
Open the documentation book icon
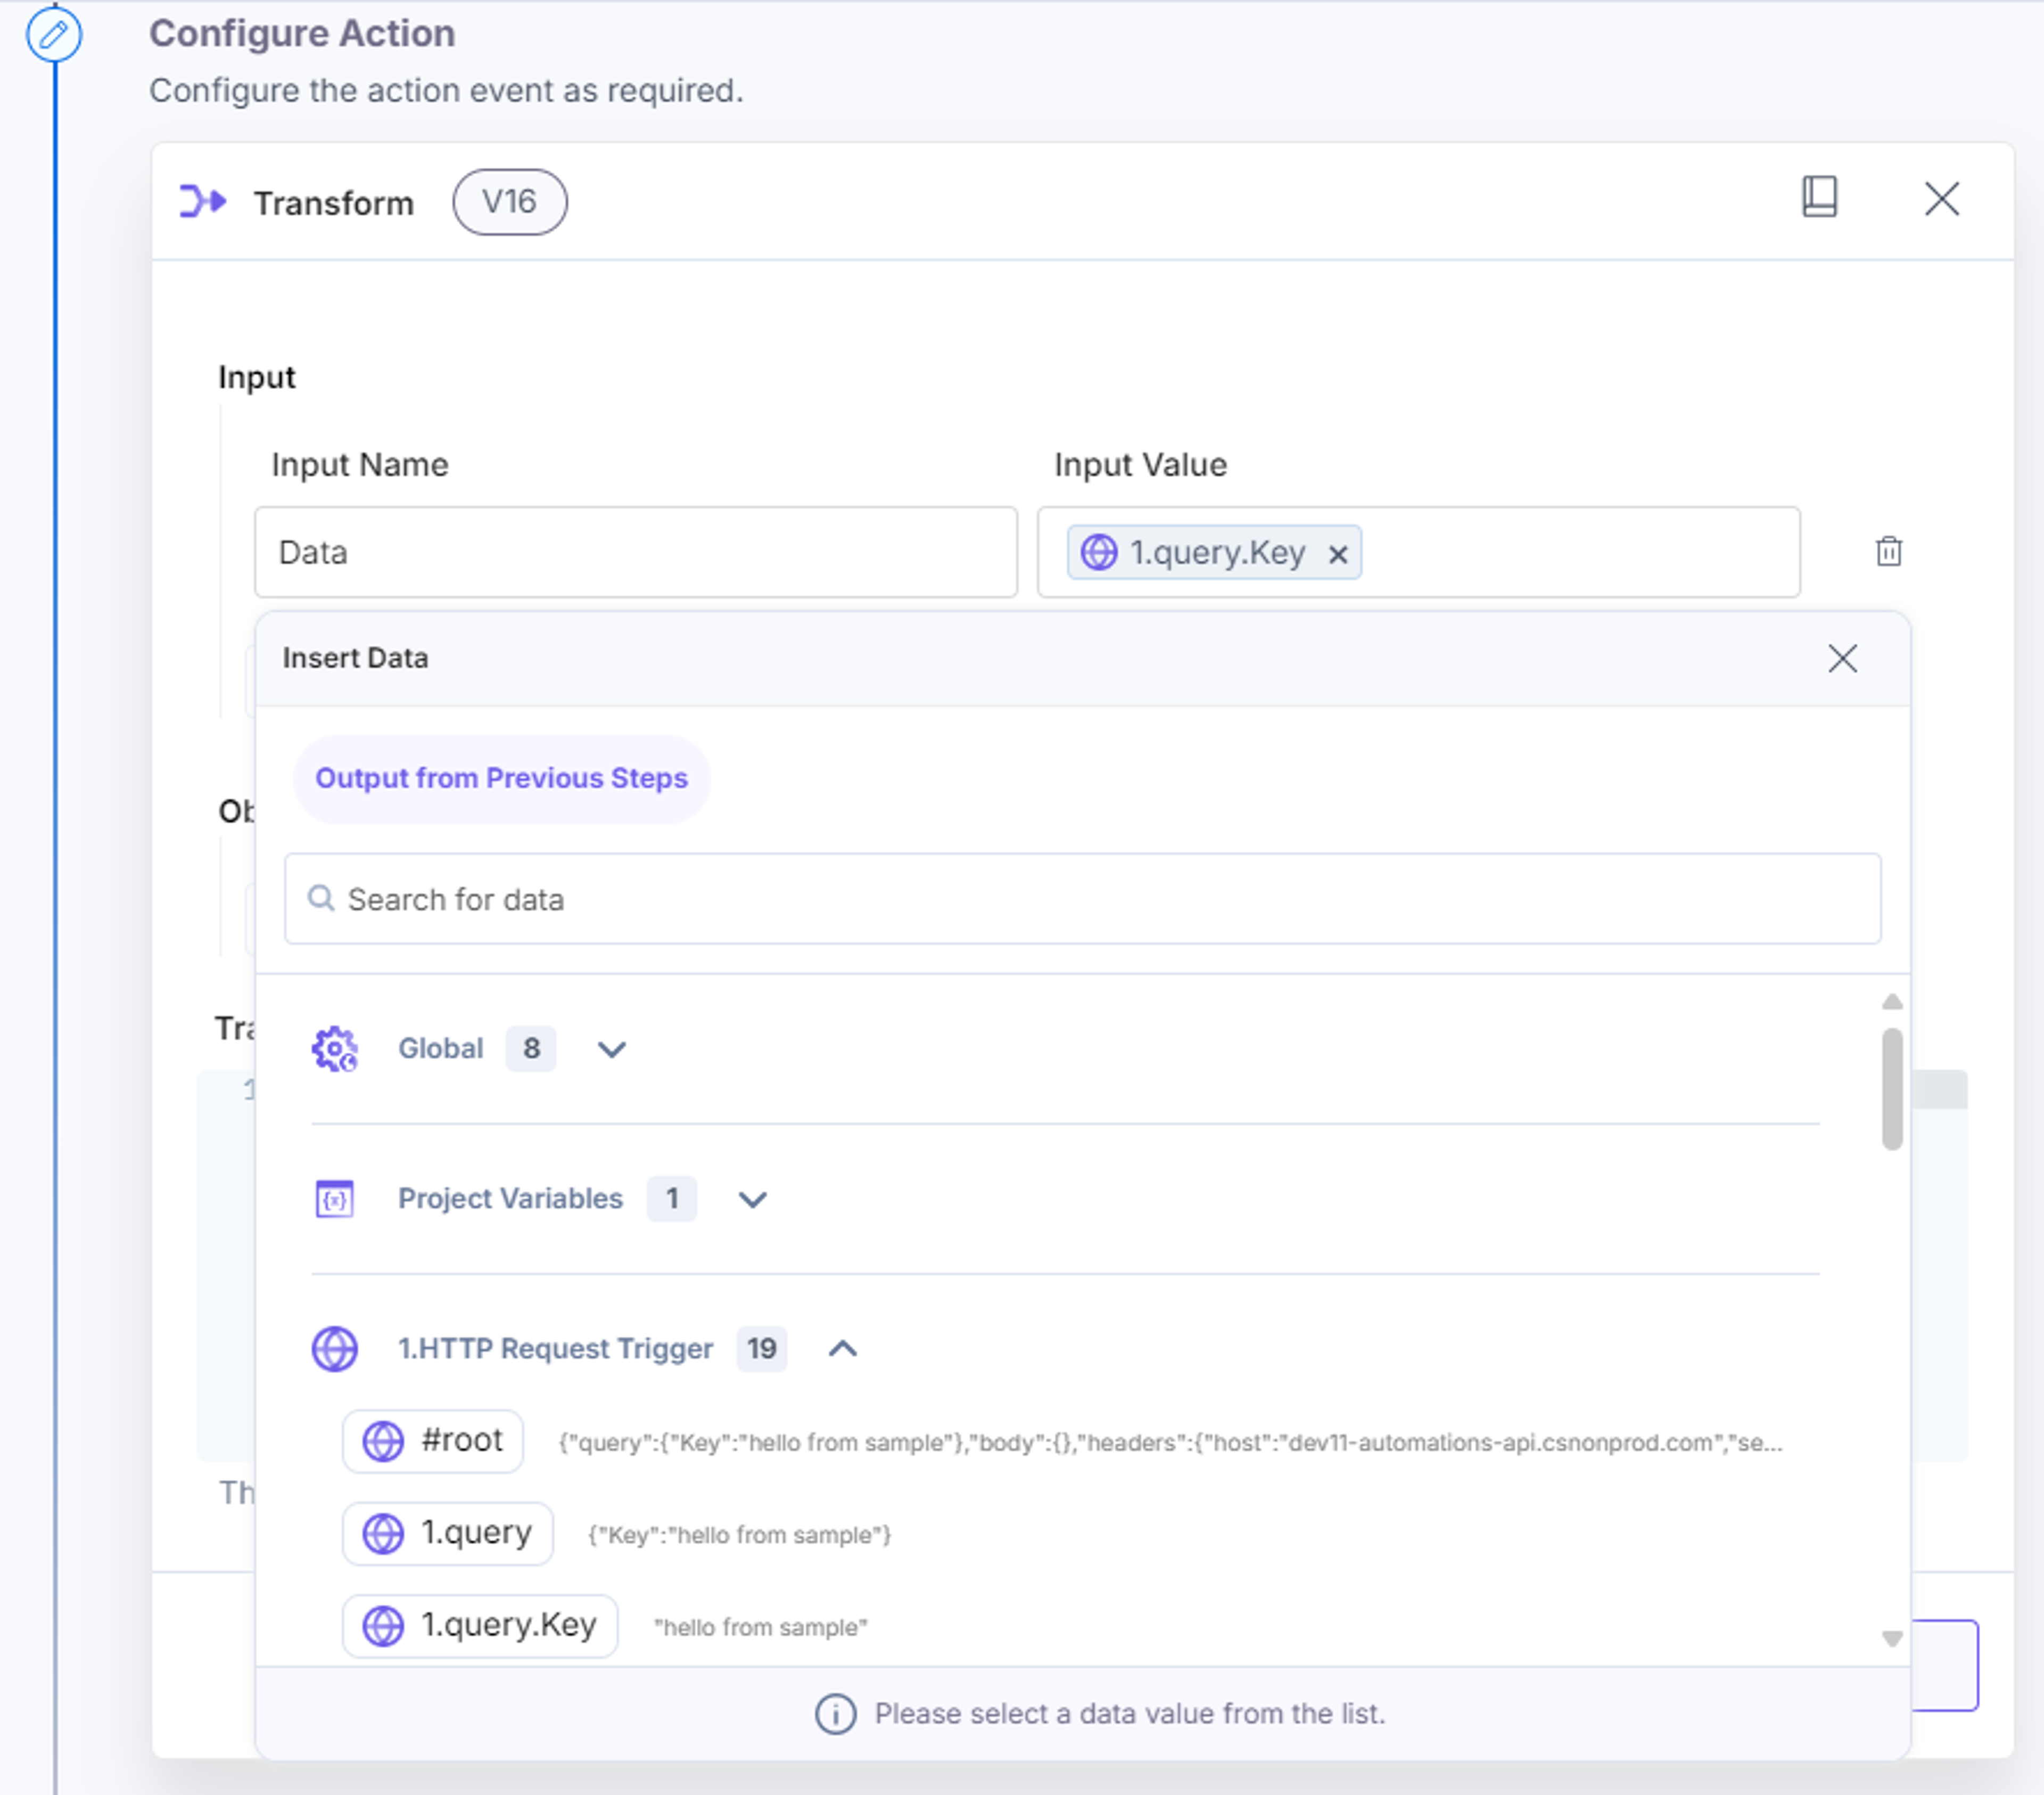pyautogui.click(x=1819, y=197)
